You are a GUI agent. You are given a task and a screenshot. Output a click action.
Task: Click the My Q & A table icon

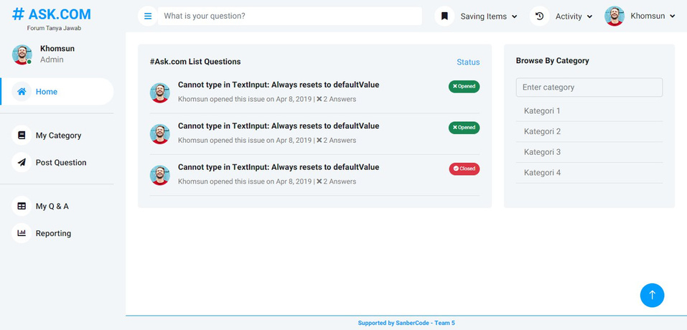tap(22, 207)
